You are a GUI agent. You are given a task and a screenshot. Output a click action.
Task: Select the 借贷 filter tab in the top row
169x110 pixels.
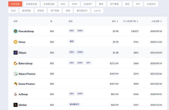(x=127, y=4)
